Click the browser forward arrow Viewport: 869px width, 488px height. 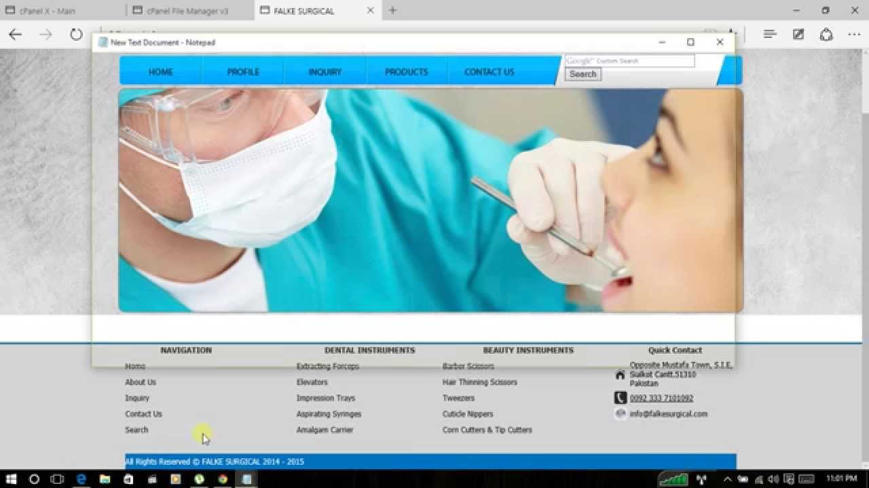coord(45,35)
